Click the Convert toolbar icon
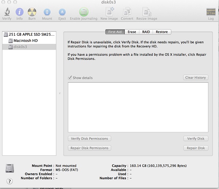 (127, 12)
